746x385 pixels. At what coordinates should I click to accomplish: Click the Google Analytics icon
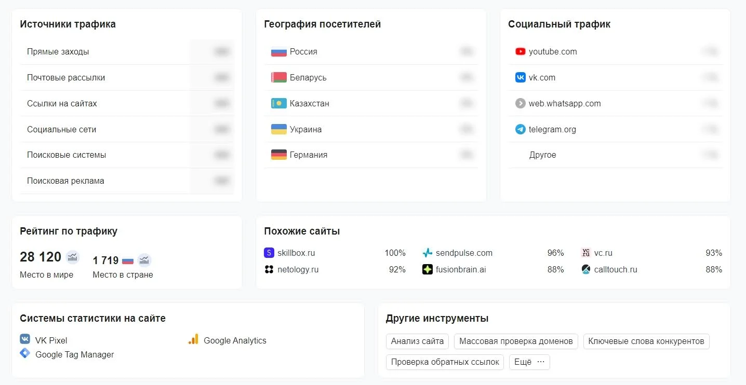[193, 340]
